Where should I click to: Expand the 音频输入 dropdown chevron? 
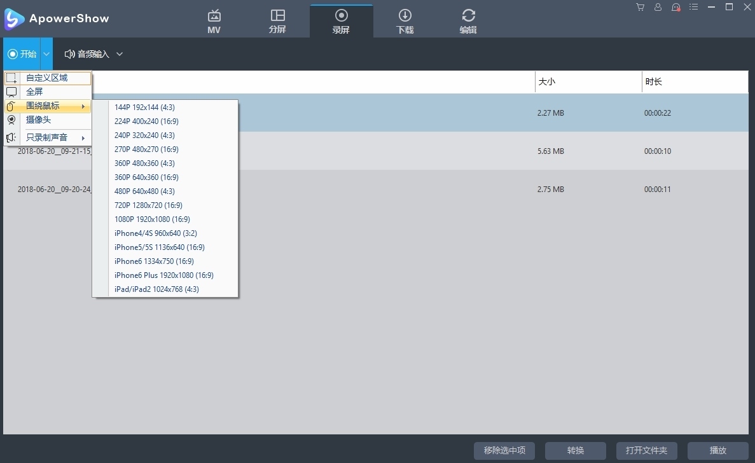pyautogui.click(x=120, y=54)
